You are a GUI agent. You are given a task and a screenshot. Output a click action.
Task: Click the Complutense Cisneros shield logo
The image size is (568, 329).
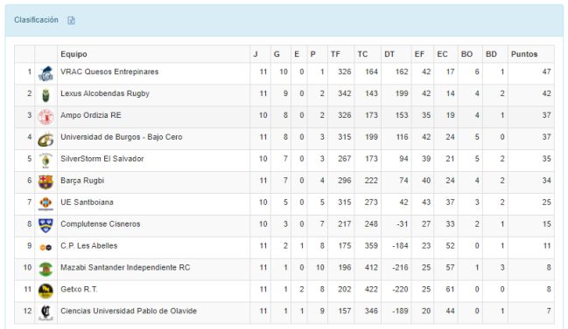point(46,226)
